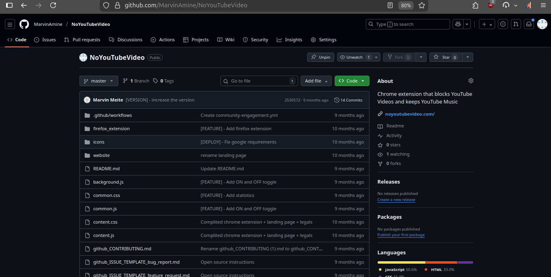Screen dimensions: 551x277
Task: Open the Insights tab
Action: click(x=290, y=40)
